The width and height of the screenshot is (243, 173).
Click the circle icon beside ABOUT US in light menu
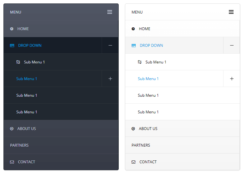click(133, 129)
